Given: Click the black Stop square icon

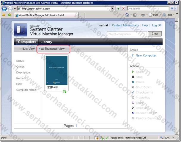Looking at the screenshot, I should click(x=133, y=77).
